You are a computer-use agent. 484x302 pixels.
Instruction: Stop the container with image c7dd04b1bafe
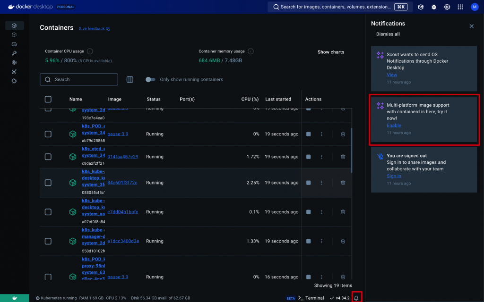pyautogui.click(x=308, y=212)
